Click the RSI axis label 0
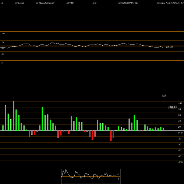 click(x=2, y=63)
